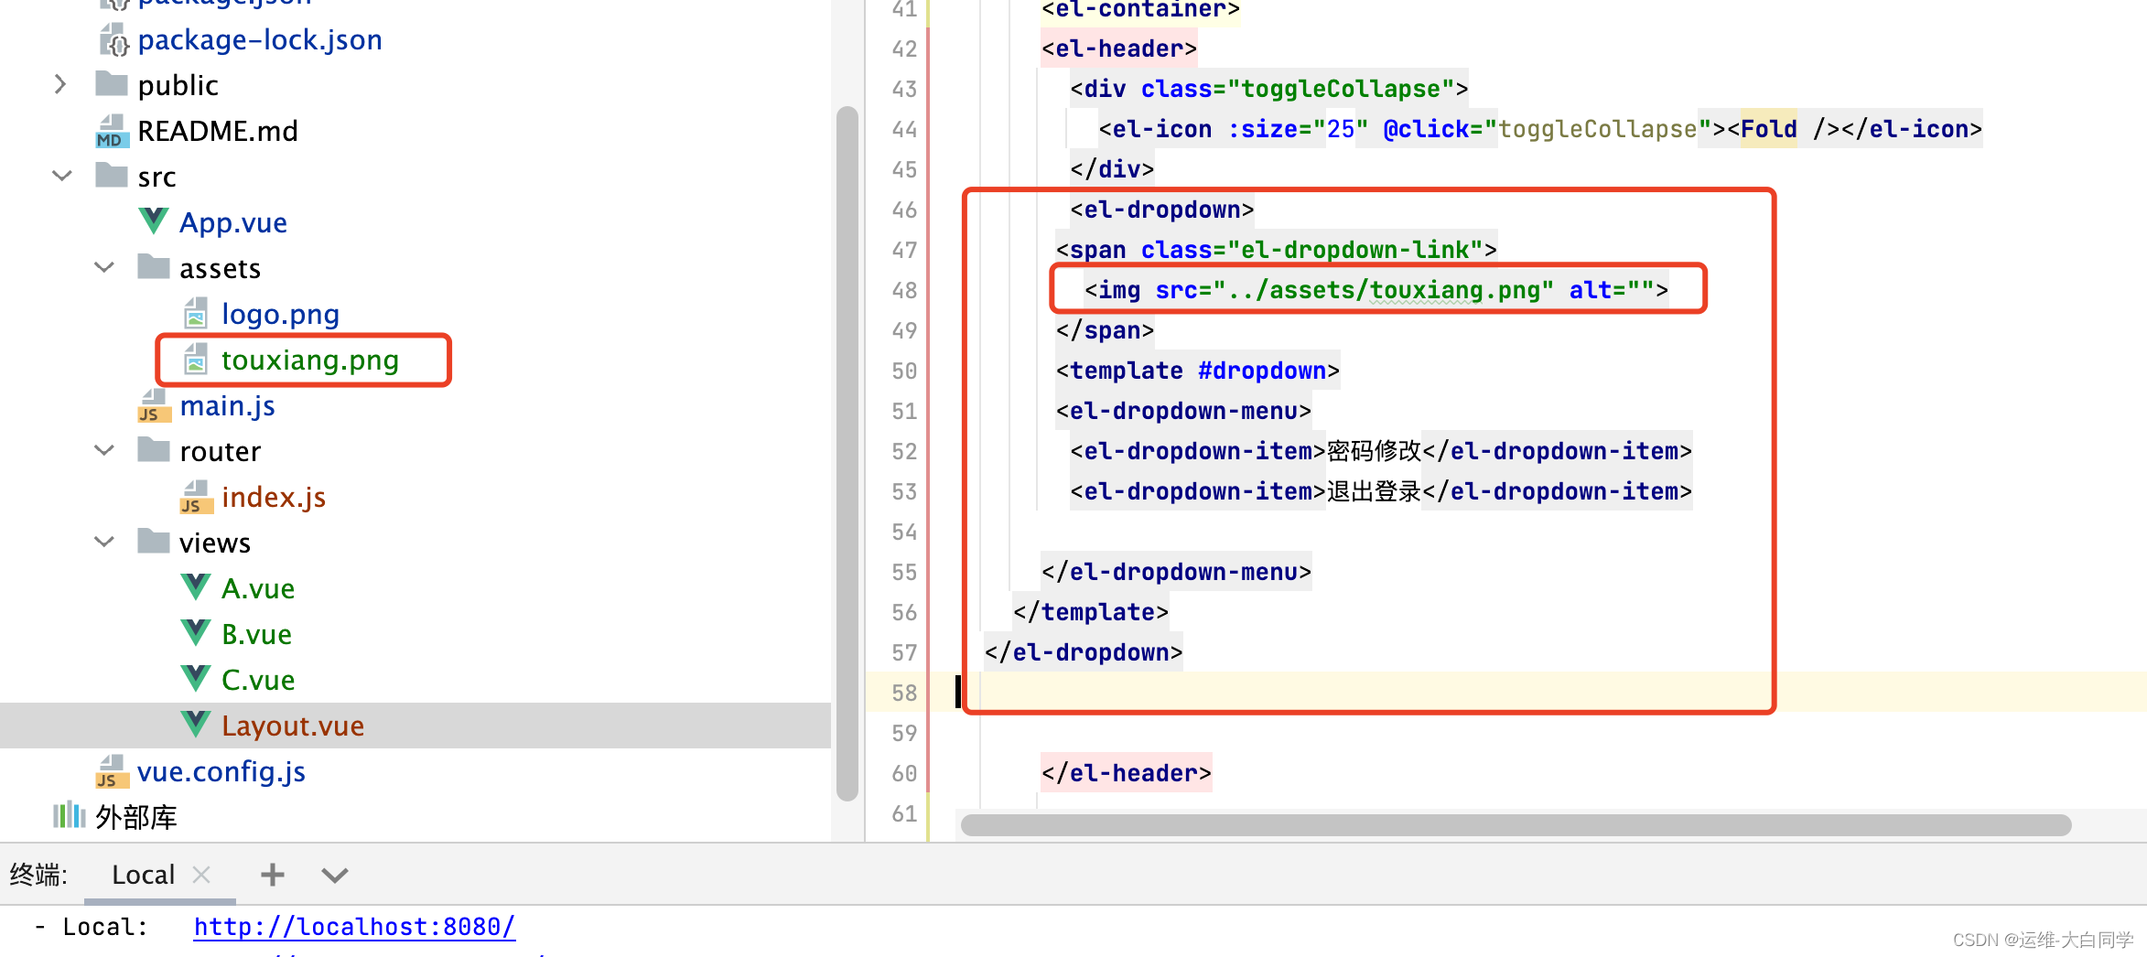Screen dimensions: 2147x957
Task: Collapse the views folder
Action: [104, 542]
